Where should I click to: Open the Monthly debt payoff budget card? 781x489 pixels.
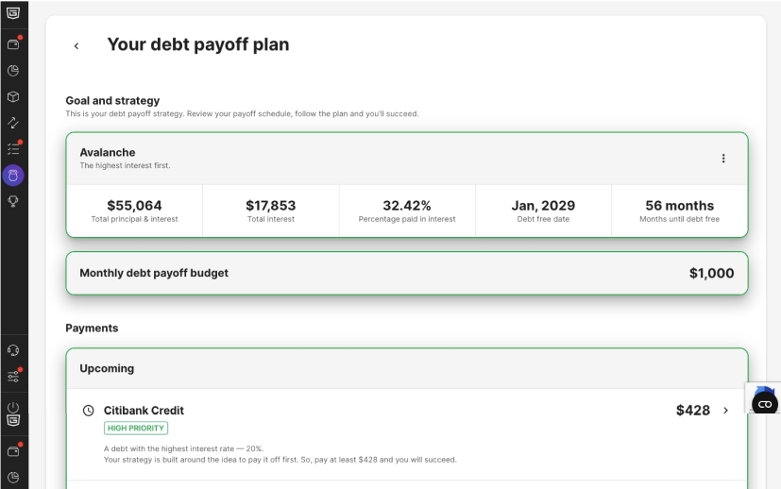pyautogui.click(x=407, y=273)
